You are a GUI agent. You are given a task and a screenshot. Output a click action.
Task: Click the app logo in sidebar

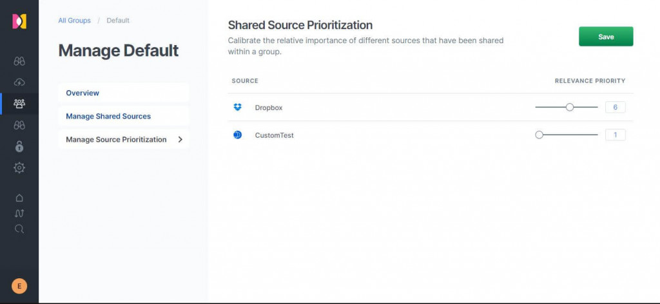[19, 21]
